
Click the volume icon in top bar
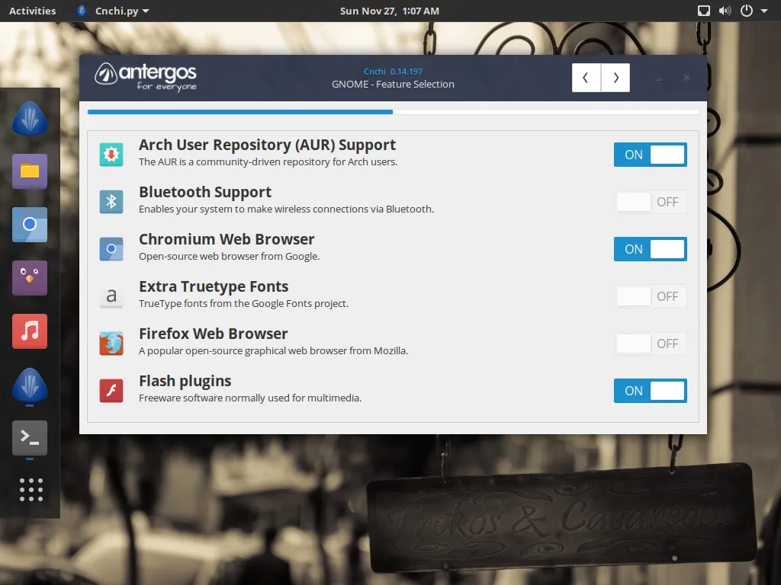point(725,11)
